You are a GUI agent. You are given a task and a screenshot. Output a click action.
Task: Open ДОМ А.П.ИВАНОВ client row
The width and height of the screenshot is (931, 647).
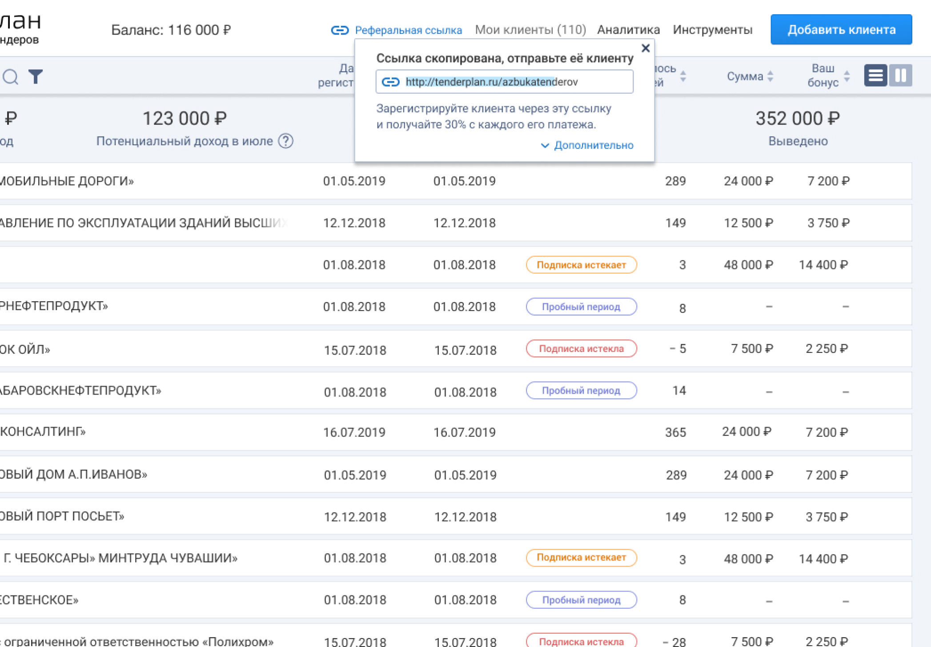(x=456, y=474)
